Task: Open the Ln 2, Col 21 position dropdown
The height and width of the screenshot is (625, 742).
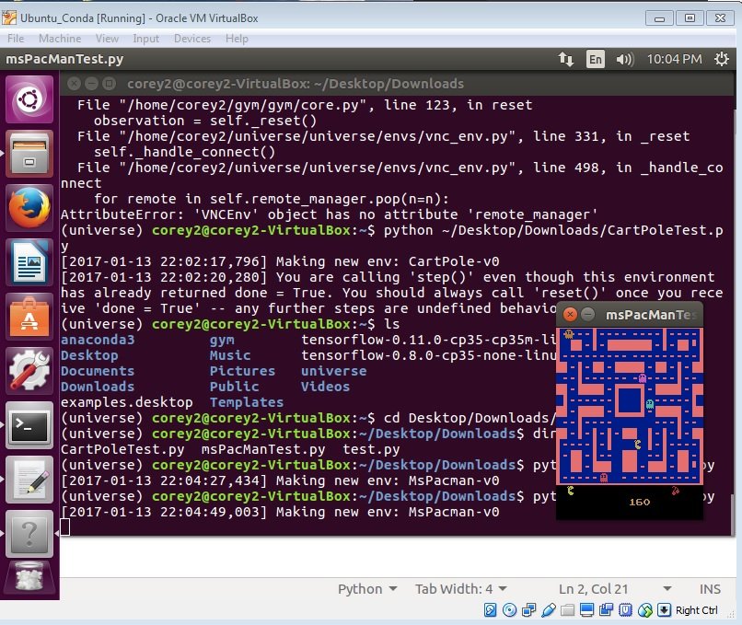Action: [x=615, y=589]
